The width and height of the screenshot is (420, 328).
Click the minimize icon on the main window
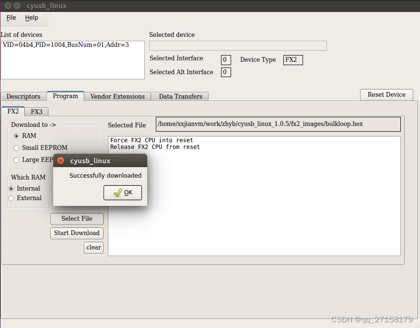point(16,6)
